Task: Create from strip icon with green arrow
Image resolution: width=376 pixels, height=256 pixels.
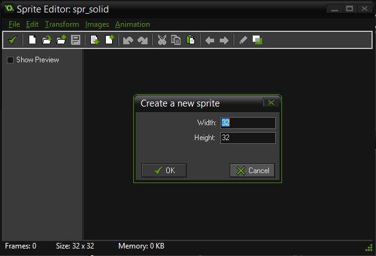Action: point(95,40)
